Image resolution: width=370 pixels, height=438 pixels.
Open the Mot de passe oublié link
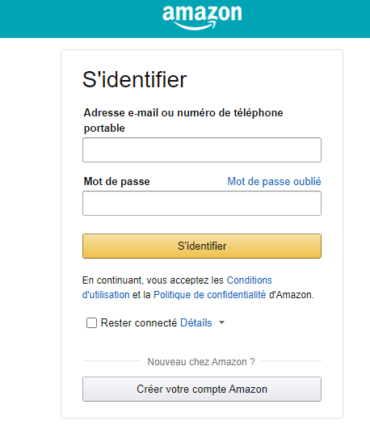(274, 182)
